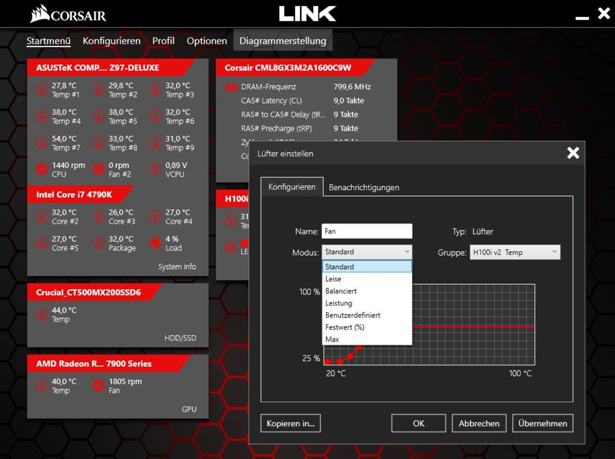Click the Temp #6 thermometer icon
Image resolution: width=615 pixels, height=459 pixels.
(x=156, y=117)
